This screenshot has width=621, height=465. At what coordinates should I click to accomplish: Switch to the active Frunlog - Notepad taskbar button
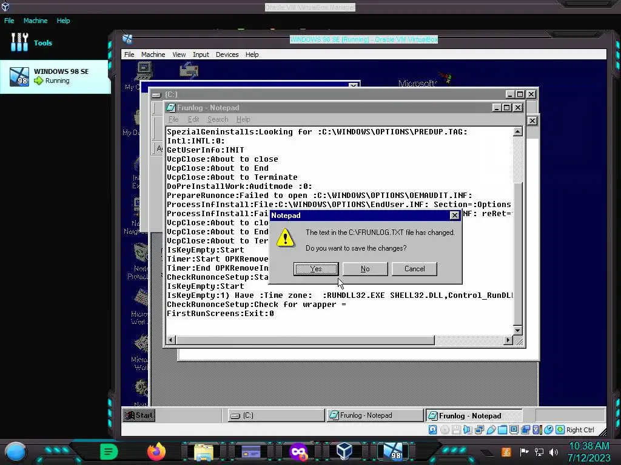click(474, 415)
